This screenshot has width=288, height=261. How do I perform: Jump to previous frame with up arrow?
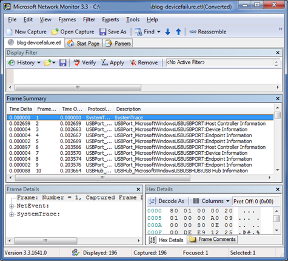(x=178, y=32)
